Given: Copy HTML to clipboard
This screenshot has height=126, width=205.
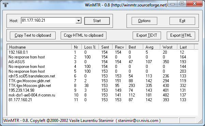Looking at the screenshot, I should tap(84, 35).
